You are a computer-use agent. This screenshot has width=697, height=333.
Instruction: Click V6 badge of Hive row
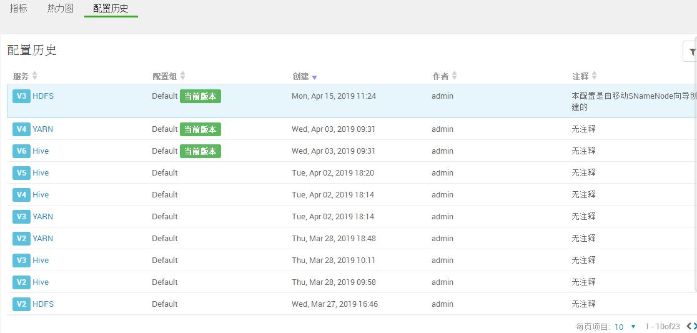(x=21, y=151)
